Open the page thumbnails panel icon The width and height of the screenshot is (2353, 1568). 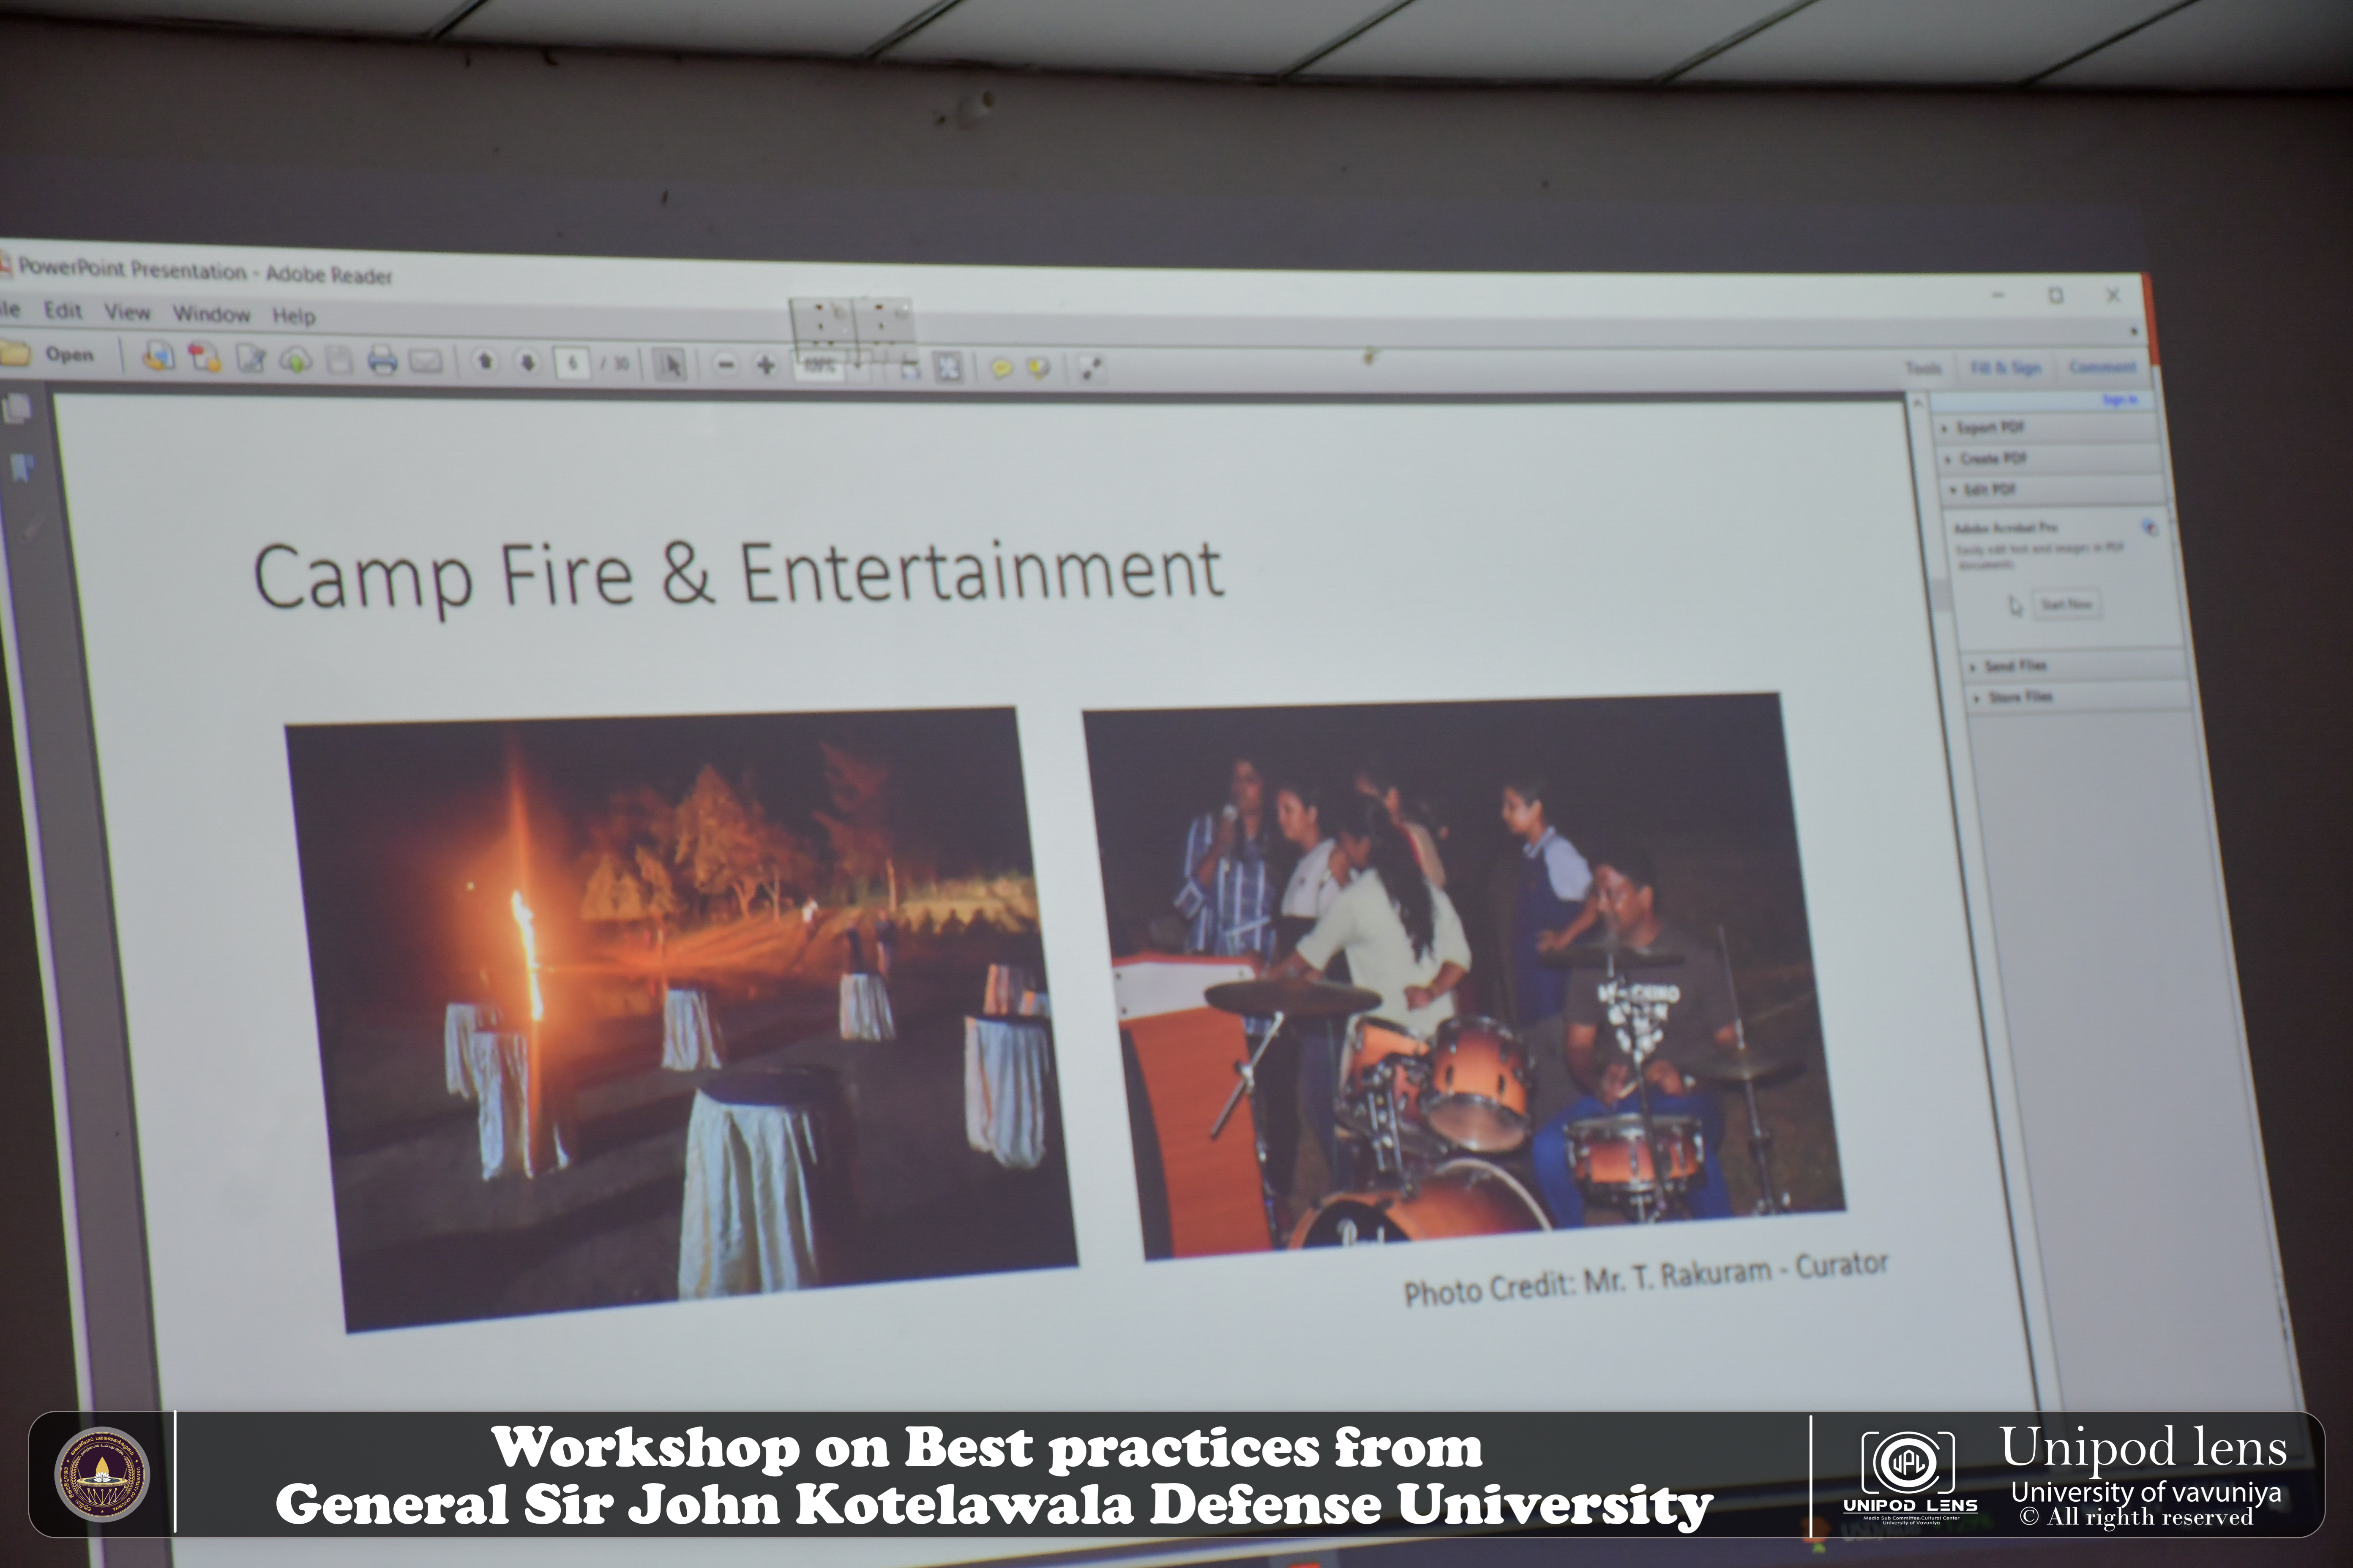(x=17, y=408)
